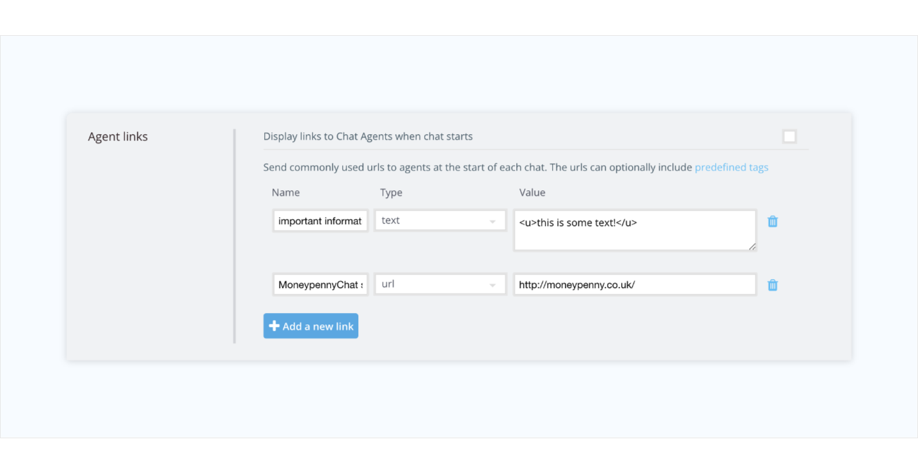Enable displaying links to Chat Agents when chat starts
Image resolution: width=918 pixels, height=474 pixels.
[x=789, y=135]
